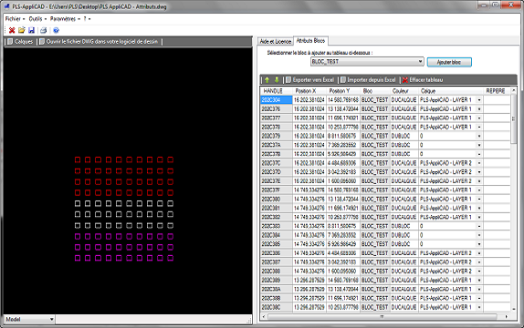The image size is (524, 328).
Task: Save the file with the floppy disk icon
Action: [x=31, y=30]
